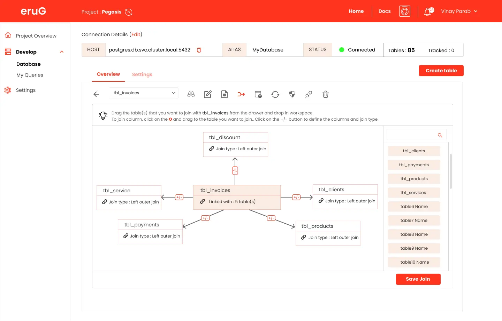
Task: Click the binoculars browse icon in toolbar
Action: click(x=191, y=94)
